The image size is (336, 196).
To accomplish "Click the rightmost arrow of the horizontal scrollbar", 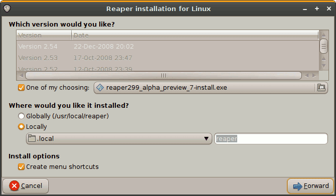I will (314, 75).
